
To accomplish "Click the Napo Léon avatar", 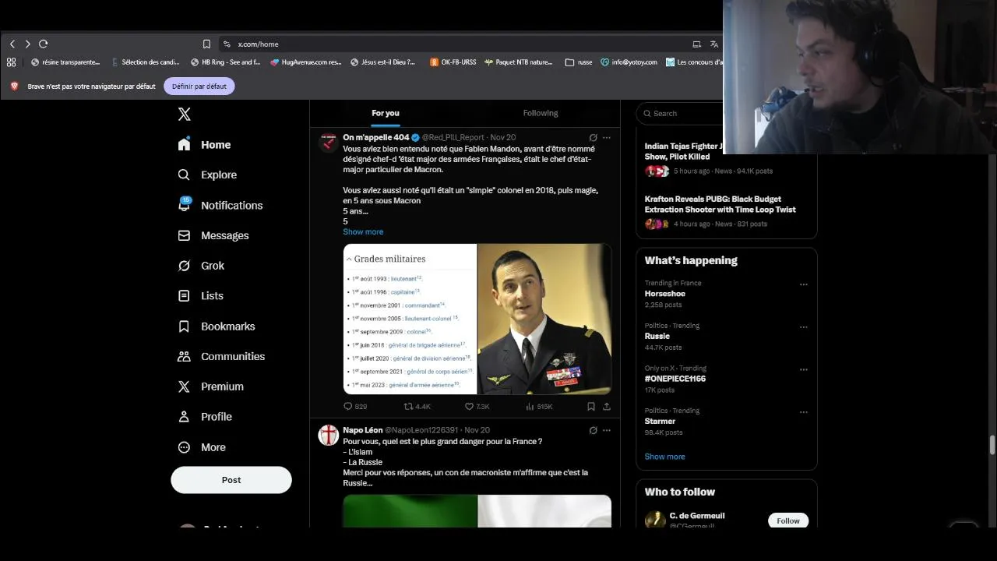I will pos(328,435).
